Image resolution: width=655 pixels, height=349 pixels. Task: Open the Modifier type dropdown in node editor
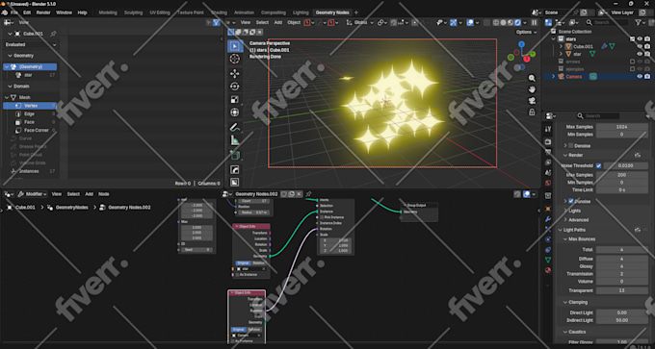[x=33, y=194]
